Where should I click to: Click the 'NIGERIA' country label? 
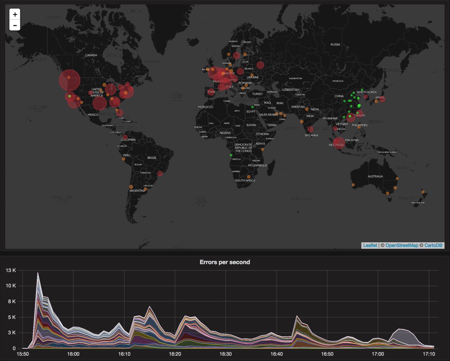pyautogui.click(x=225, y=133)
